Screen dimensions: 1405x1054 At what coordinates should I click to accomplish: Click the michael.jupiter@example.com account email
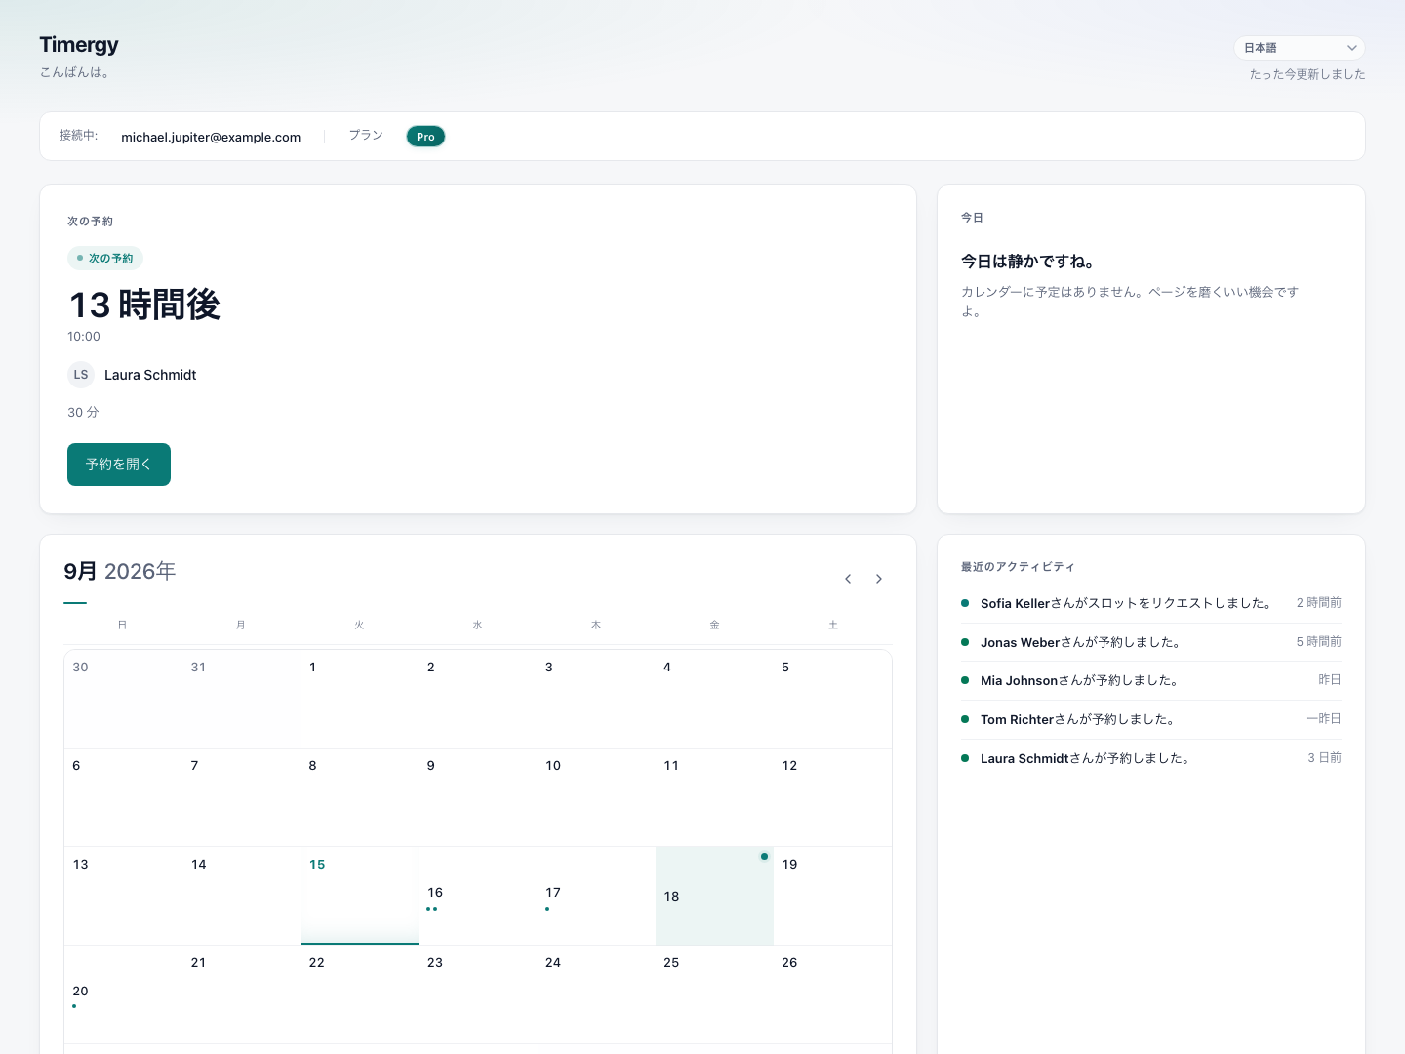click(x=211, y=137)
